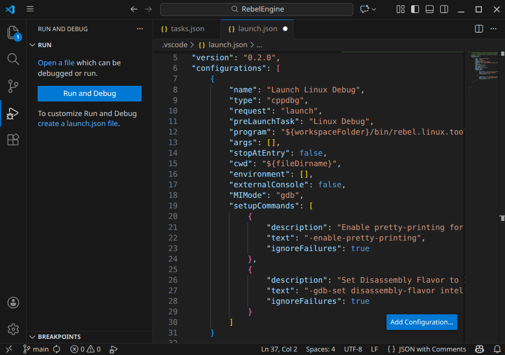Image resolution: width=505 pixels, height=355 pixels.
Task: Open the Copilot chat icon
Action: tap(364, 9)
